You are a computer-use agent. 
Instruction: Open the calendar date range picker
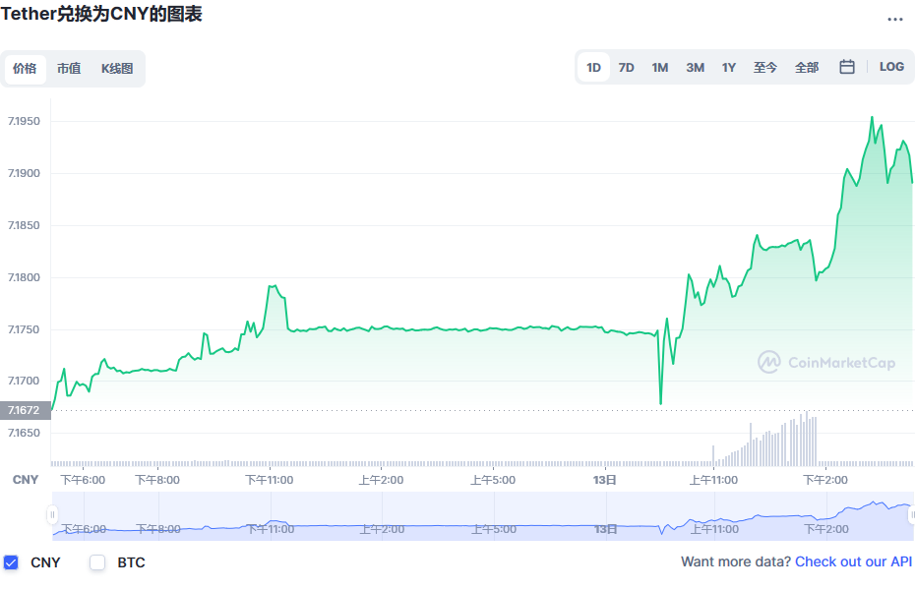[x=847, y=67]
